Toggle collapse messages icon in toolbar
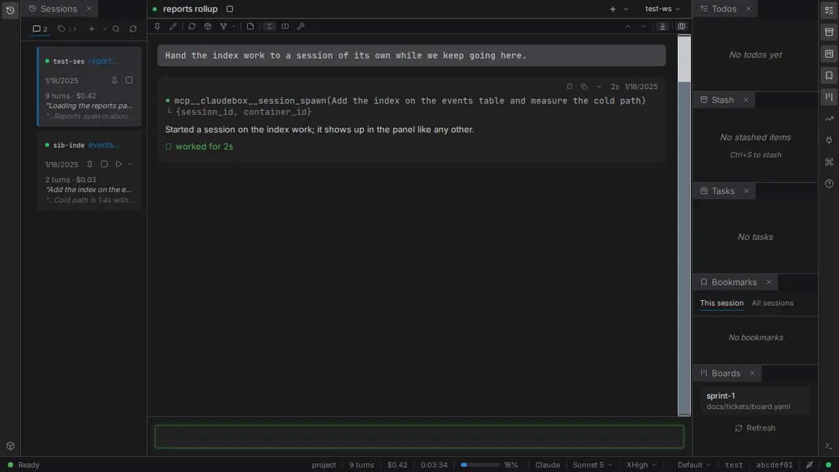The height and width of the screenshot is (472, 839). [x=269, y=26]
